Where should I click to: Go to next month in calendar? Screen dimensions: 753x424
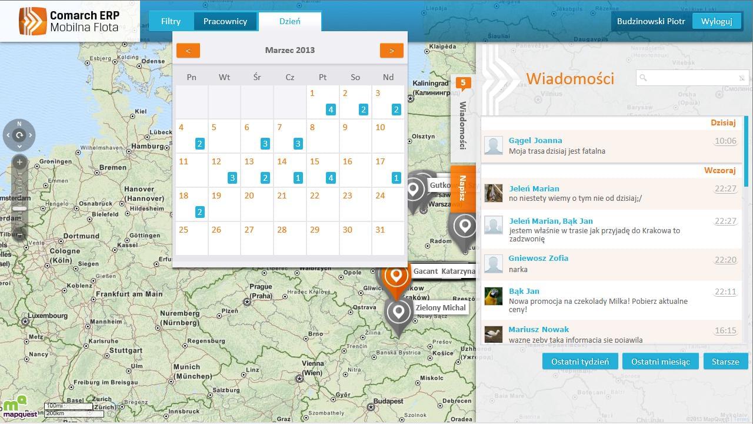coord(391,51)
